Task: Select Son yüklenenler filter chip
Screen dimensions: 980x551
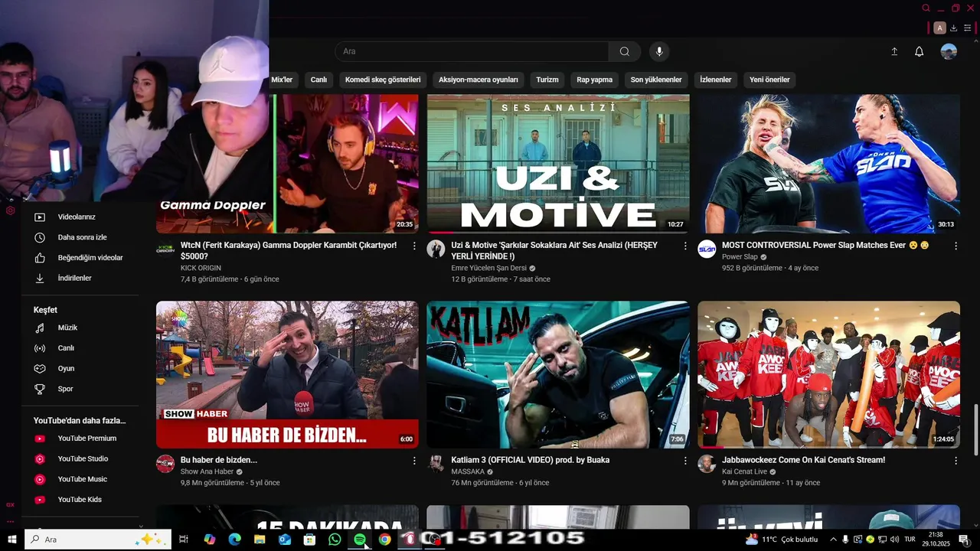Action: (x=656, y=80)
